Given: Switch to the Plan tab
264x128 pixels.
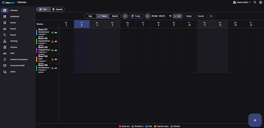Looking at the screenshot, I should (43, 9).
